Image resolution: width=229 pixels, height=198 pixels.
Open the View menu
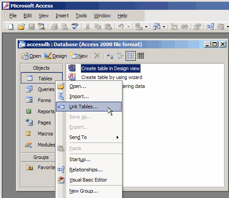coord(43,16)
